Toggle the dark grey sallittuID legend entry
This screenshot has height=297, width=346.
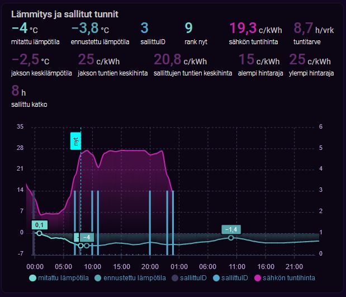189,278
